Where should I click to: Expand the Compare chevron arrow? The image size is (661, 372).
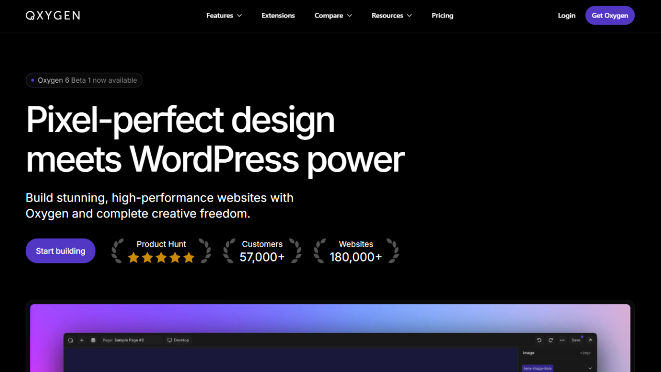pyautogui.click(x=350, y=16)
